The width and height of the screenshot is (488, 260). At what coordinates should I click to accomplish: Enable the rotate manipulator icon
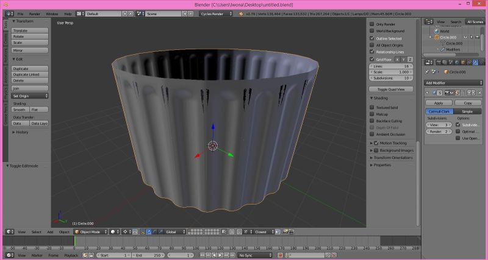(155, 232)
